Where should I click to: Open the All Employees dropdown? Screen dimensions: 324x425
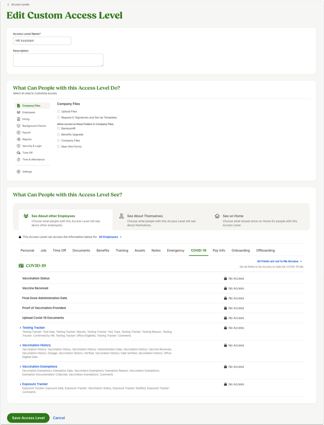[110, 237]
